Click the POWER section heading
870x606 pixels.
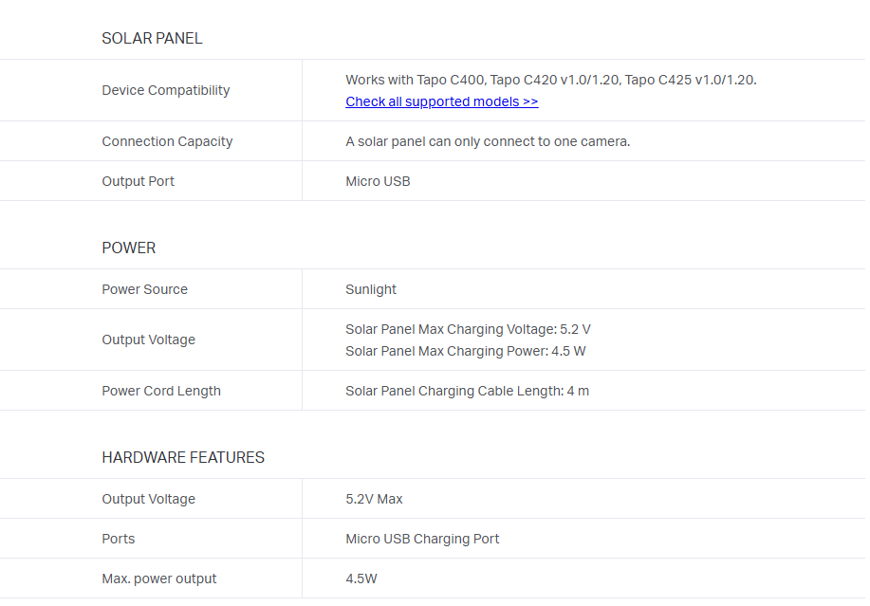[128, 248]
